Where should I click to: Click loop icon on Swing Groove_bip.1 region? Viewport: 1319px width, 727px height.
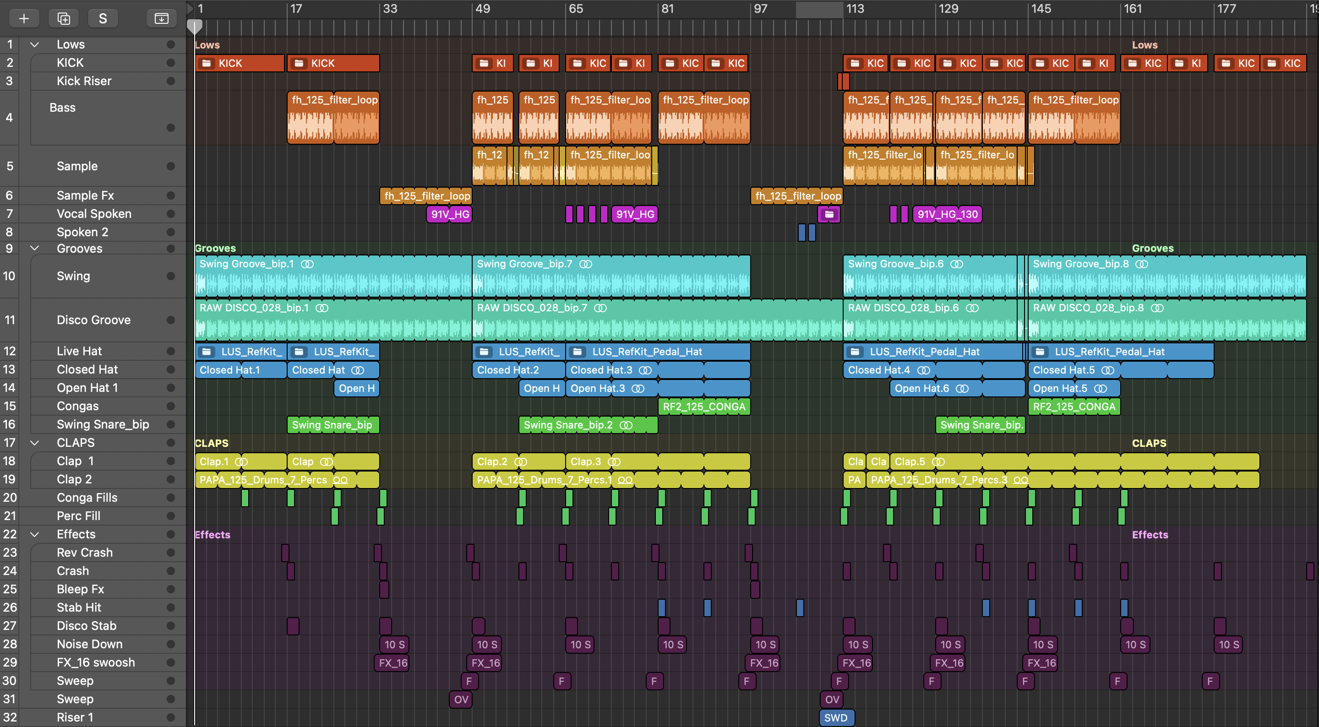click(307, 264)
